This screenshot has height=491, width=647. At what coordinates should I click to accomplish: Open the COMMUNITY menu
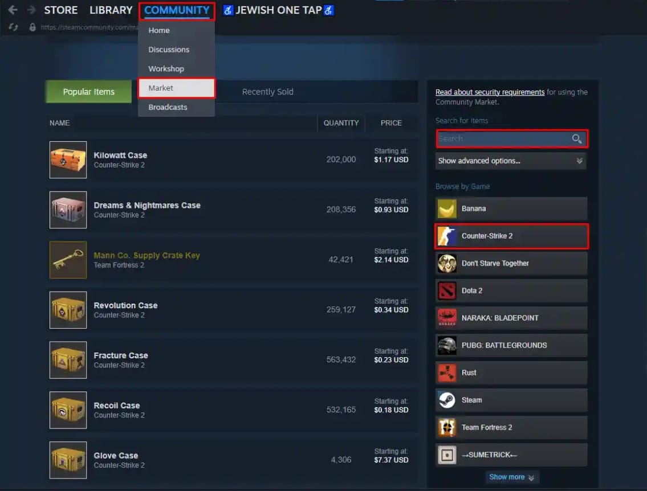pos(177,10)
